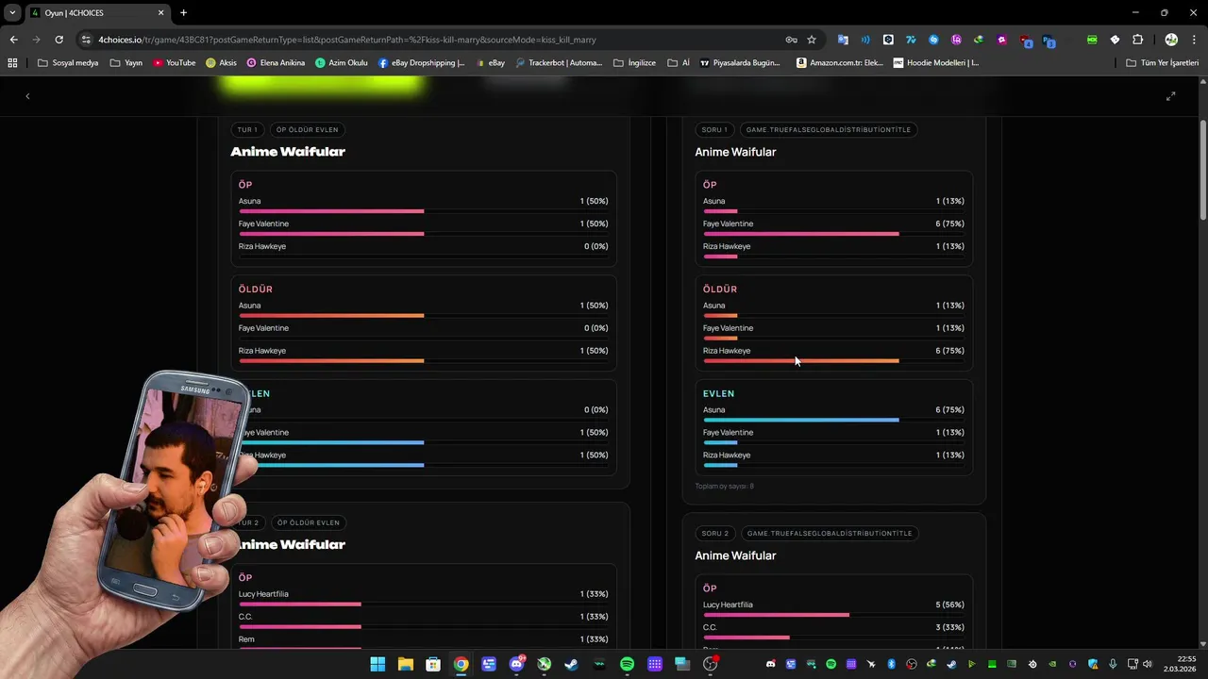Click the SORU 1 badge
1208x679 pixels.
coord(714,129)
